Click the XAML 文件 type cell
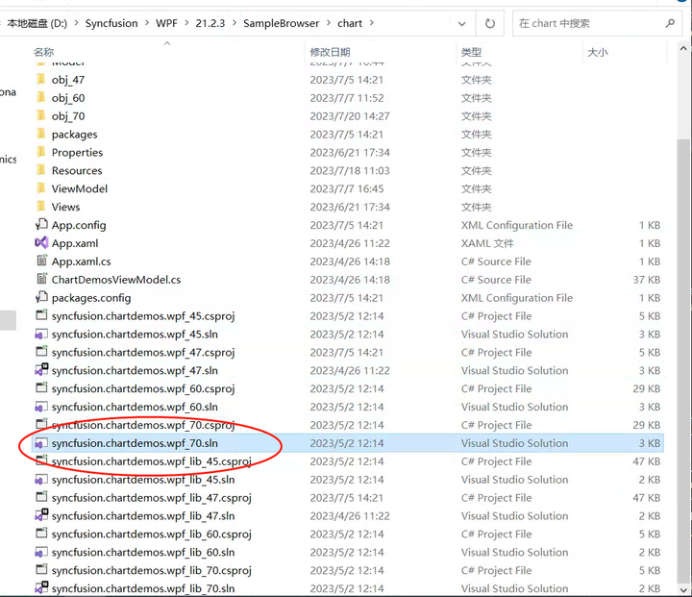Image resolution: width=692 pixels, height=597 pixels. [487, 243]
